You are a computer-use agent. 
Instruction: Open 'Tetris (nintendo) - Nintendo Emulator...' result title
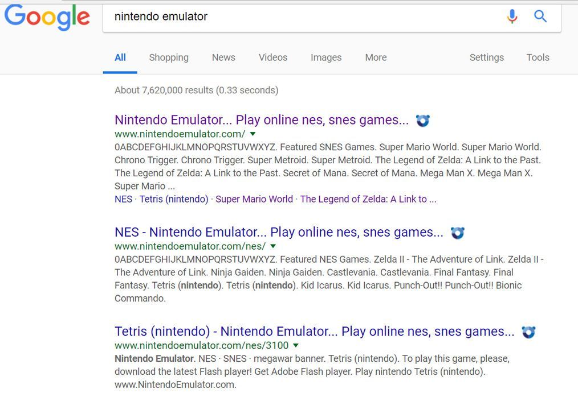(315, 332)
